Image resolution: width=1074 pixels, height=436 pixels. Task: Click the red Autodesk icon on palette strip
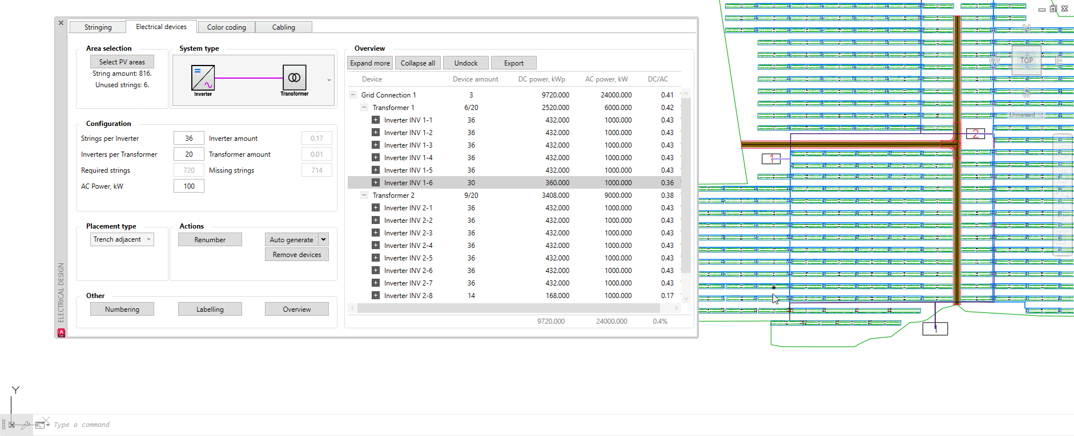(x=61, y=332)
